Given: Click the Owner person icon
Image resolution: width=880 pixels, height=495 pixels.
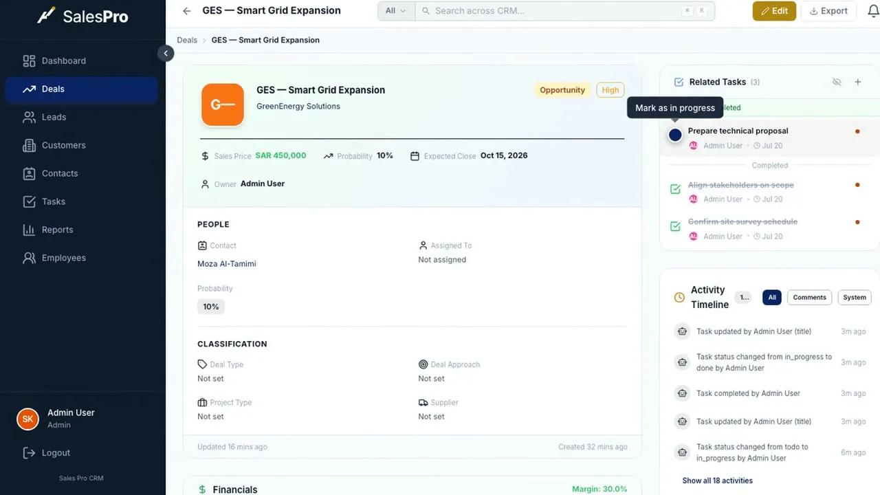Looking at the screenshot, I should coord(205,184).
